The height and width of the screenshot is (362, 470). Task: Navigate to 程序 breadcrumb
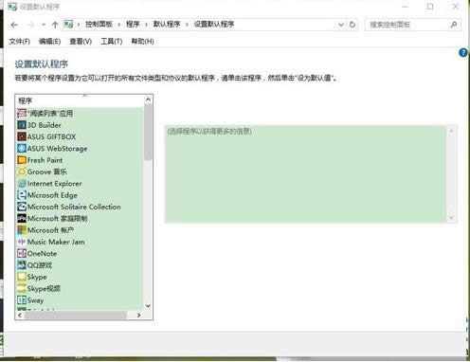133,25
